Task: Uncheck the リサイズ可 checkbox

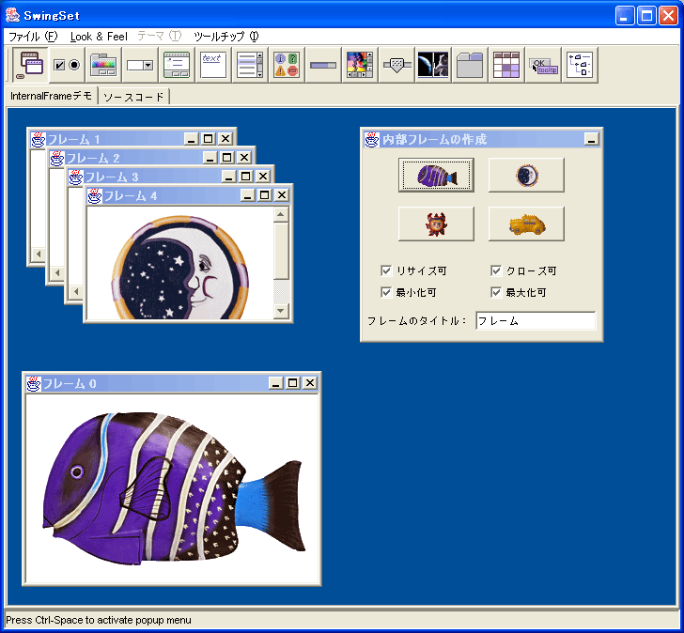Action: [386, 270]
